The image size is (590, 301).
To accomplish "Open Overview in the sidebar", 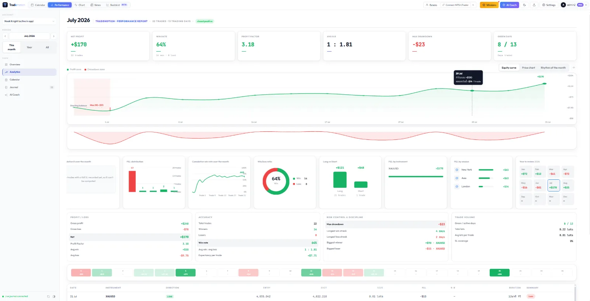I will click(29, 65).
